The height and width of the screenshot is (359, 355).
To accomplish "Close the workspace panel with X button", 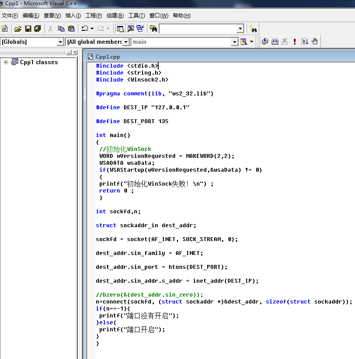I will click(x=75, y=52).
